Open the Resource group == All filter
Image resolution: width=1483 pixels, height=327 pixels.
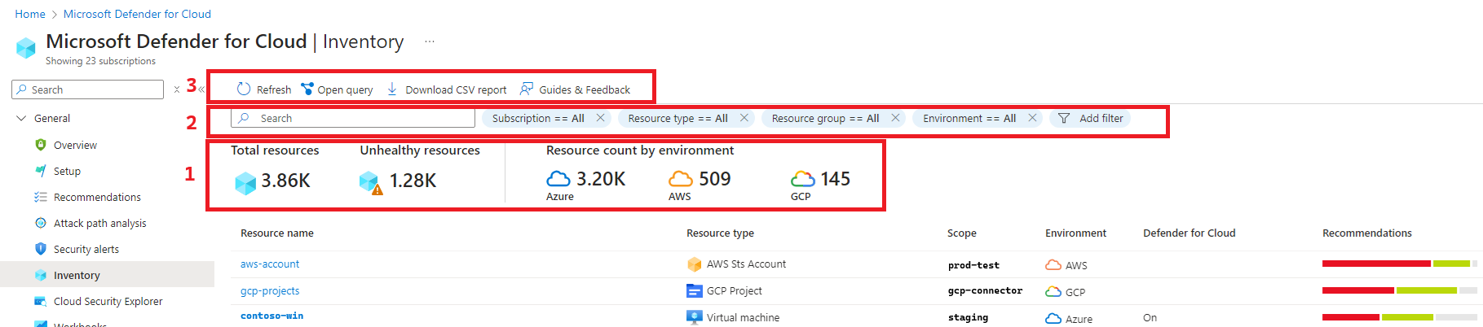click(x=825, y=118)
